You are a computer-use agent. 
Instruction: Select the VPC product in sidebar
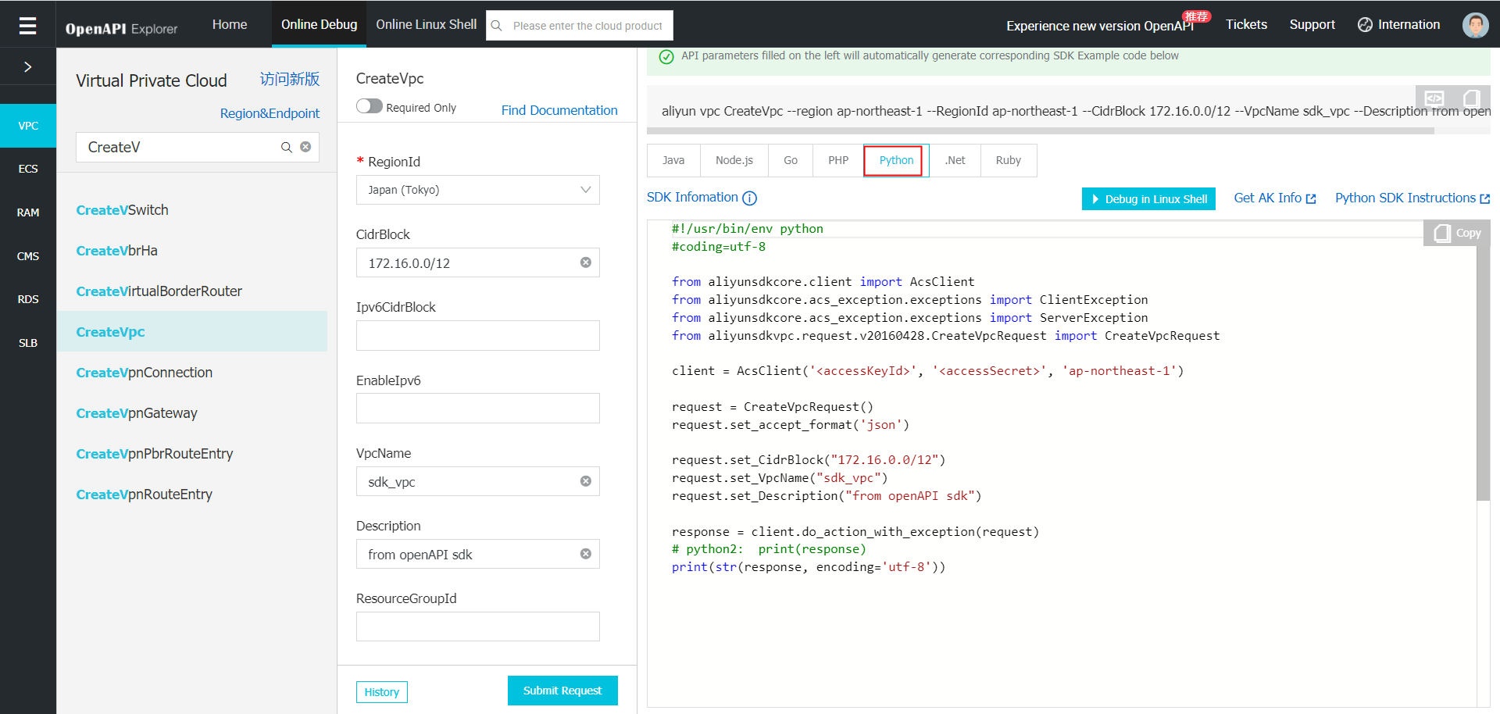pyautogui.click(x=28, y=126)
